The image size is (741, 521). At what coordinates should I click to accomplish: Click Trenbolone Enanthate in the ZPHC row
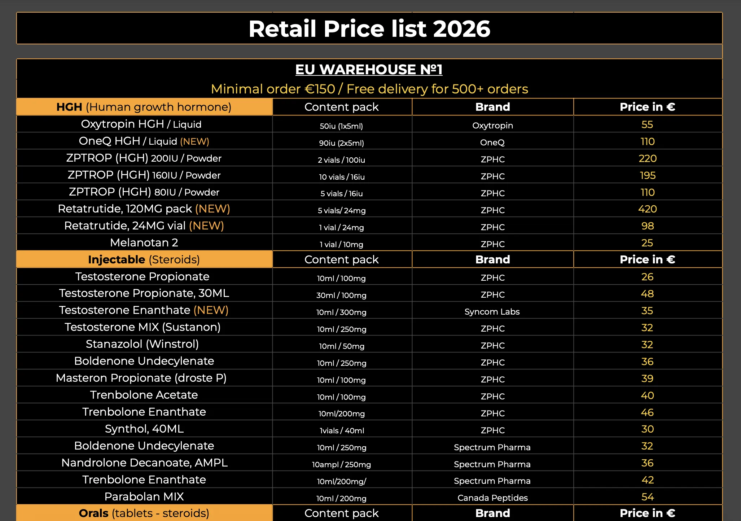coord(144,412)
